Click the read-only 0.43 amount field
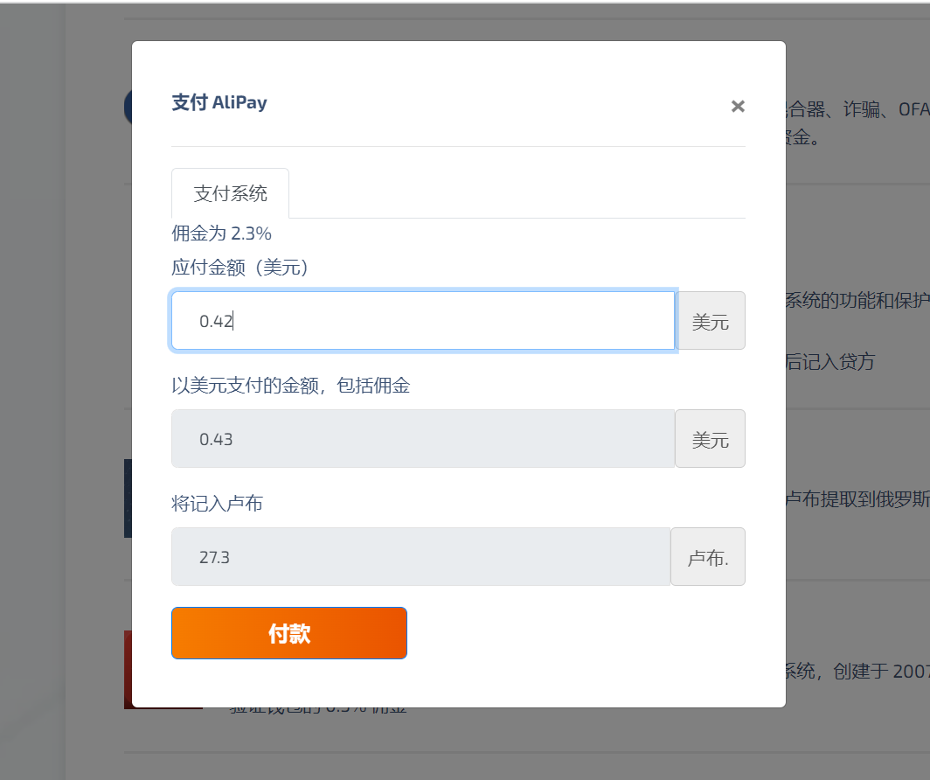The width and height of the screenshot is (930, 780). (423, 439)
